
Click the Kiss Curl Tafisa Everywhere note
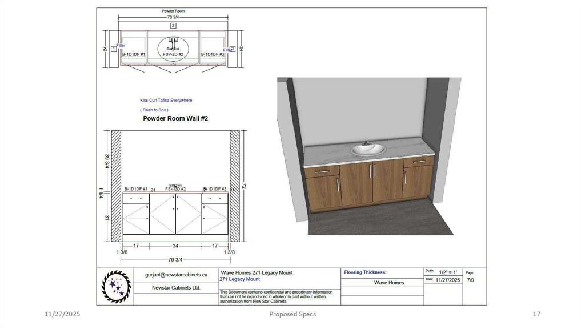point(166,100)
